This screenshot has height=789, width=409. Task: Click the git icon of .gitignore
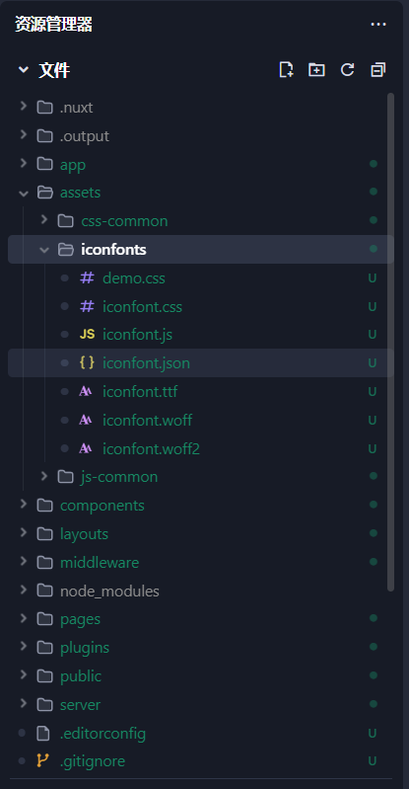43,761
